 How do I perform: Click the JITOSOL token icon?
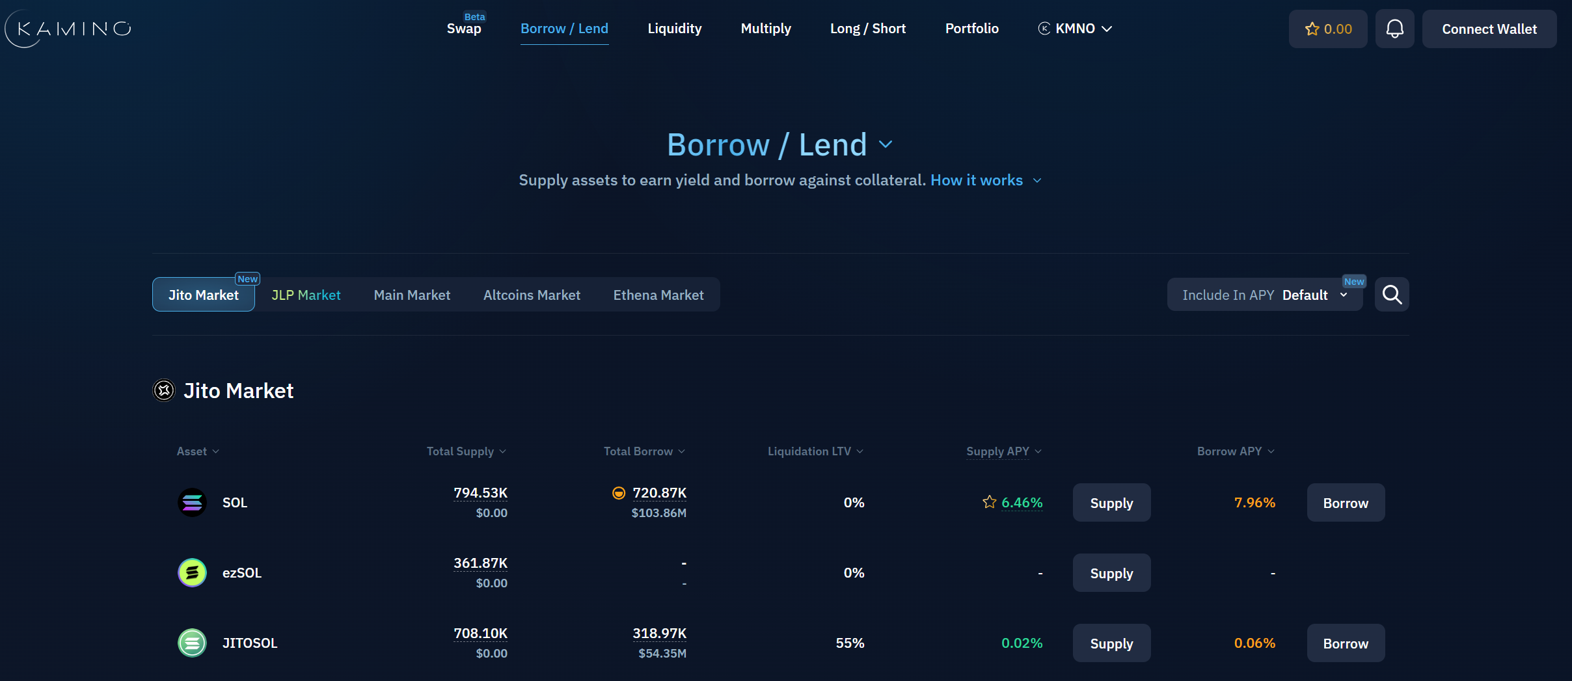(x=192, y=643)
